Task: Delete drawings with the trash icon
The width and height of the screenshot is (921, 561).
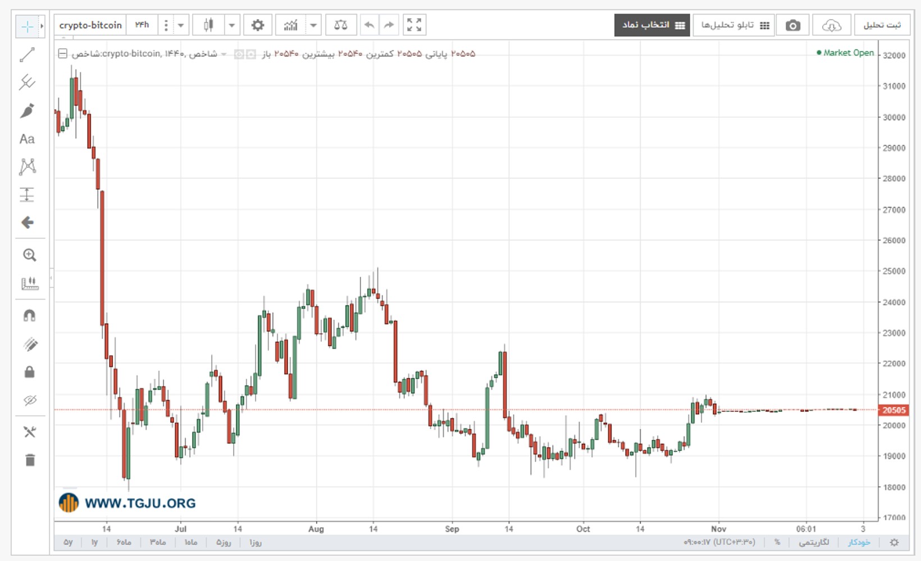Action: point(30,460)
